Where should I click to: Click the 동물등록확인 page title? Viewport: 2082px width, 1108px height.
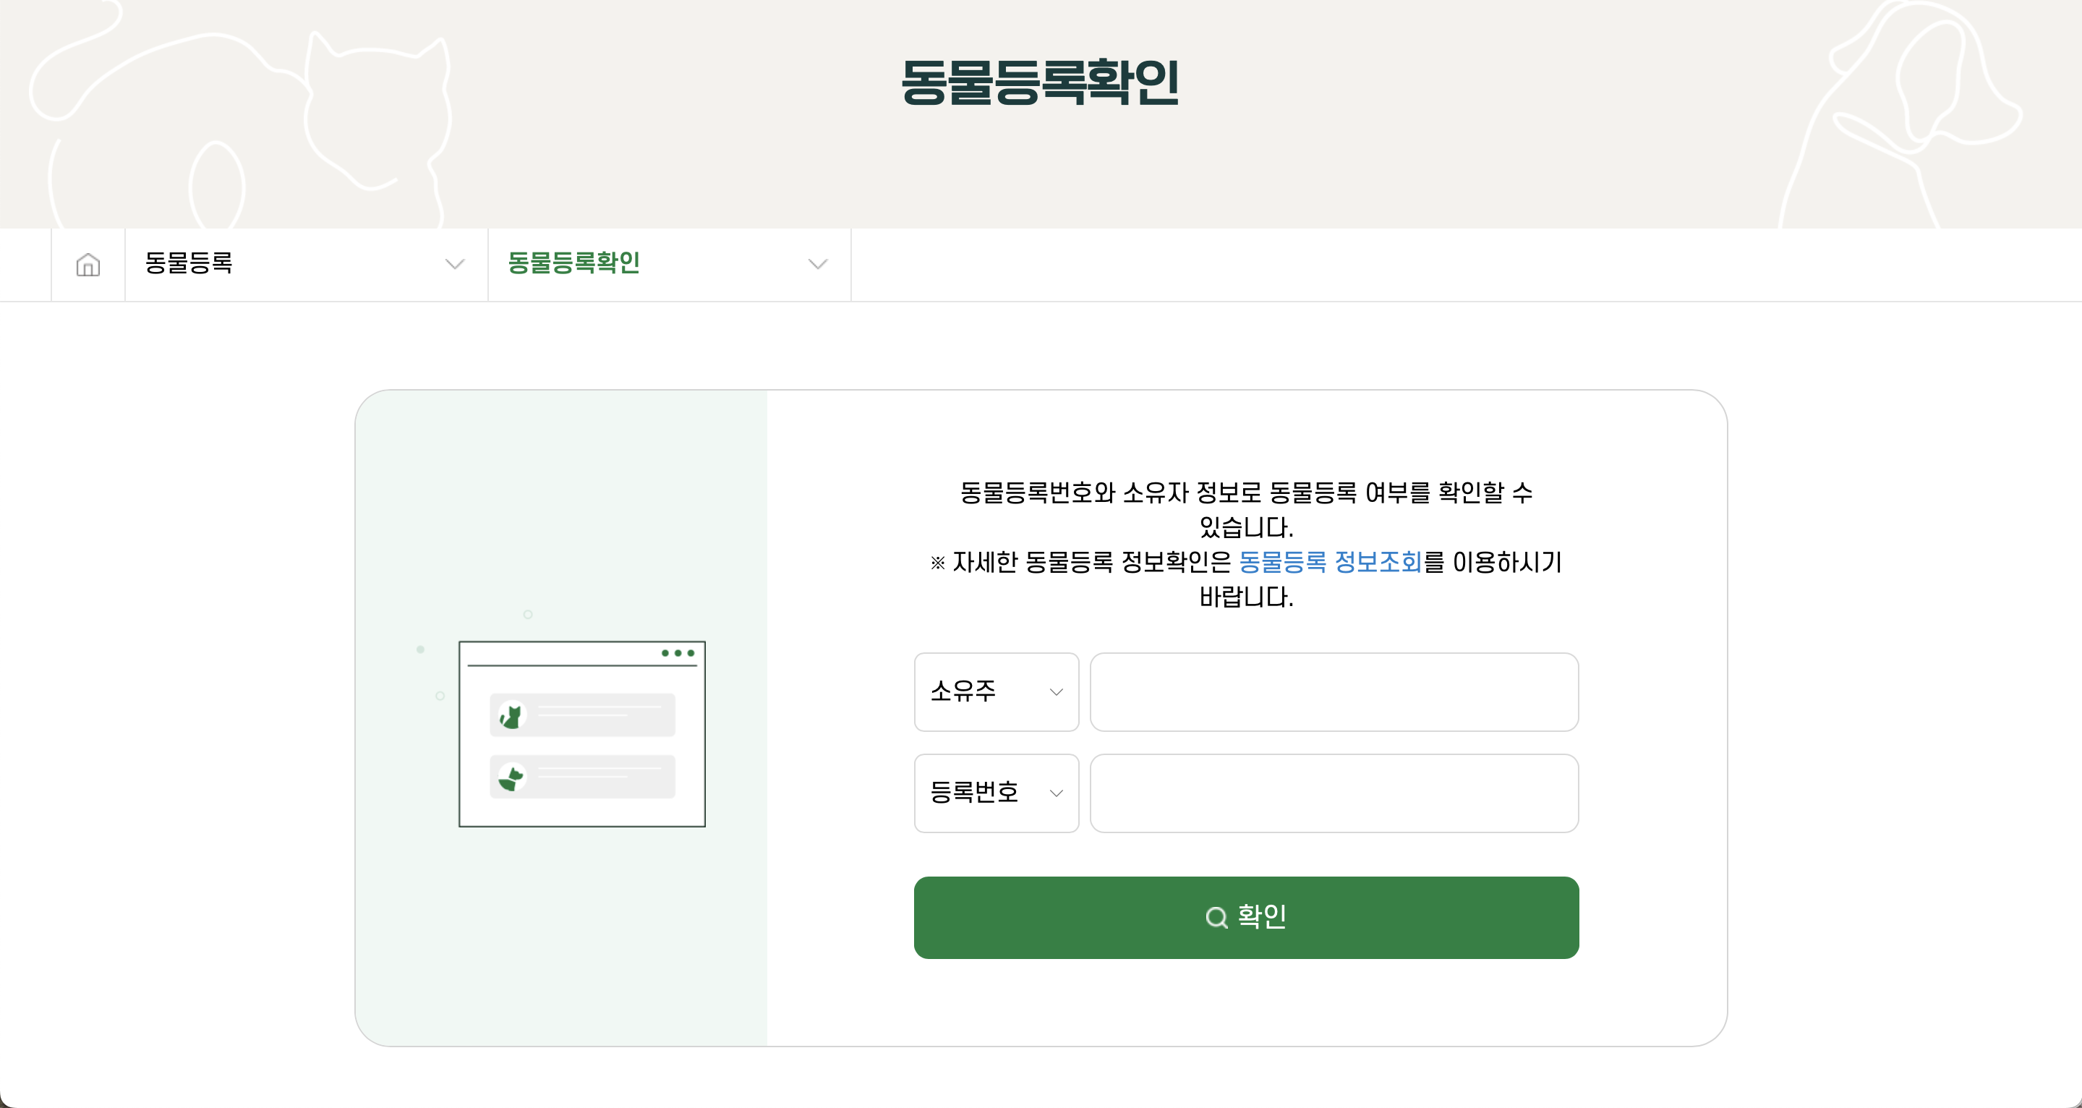coord(1041,83)
